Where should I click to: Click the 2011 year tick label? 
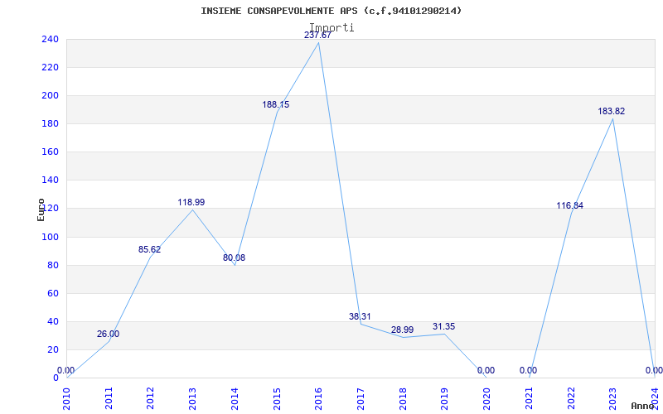109,398
